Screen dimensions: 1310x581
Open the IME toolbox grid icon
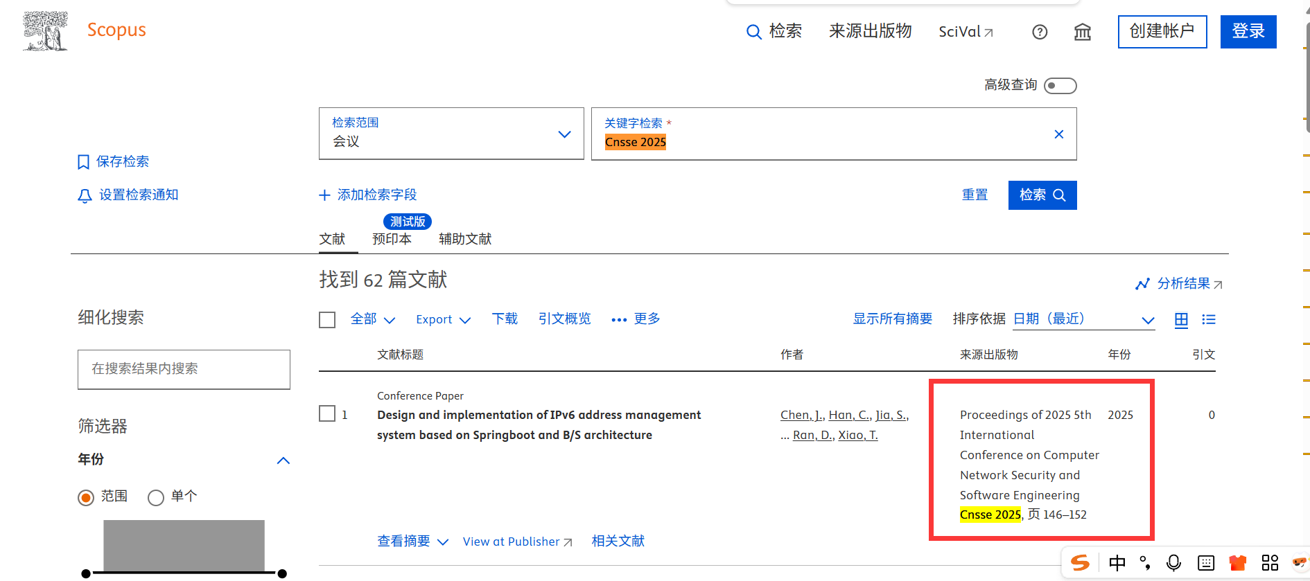click(x=1270, y=563)
